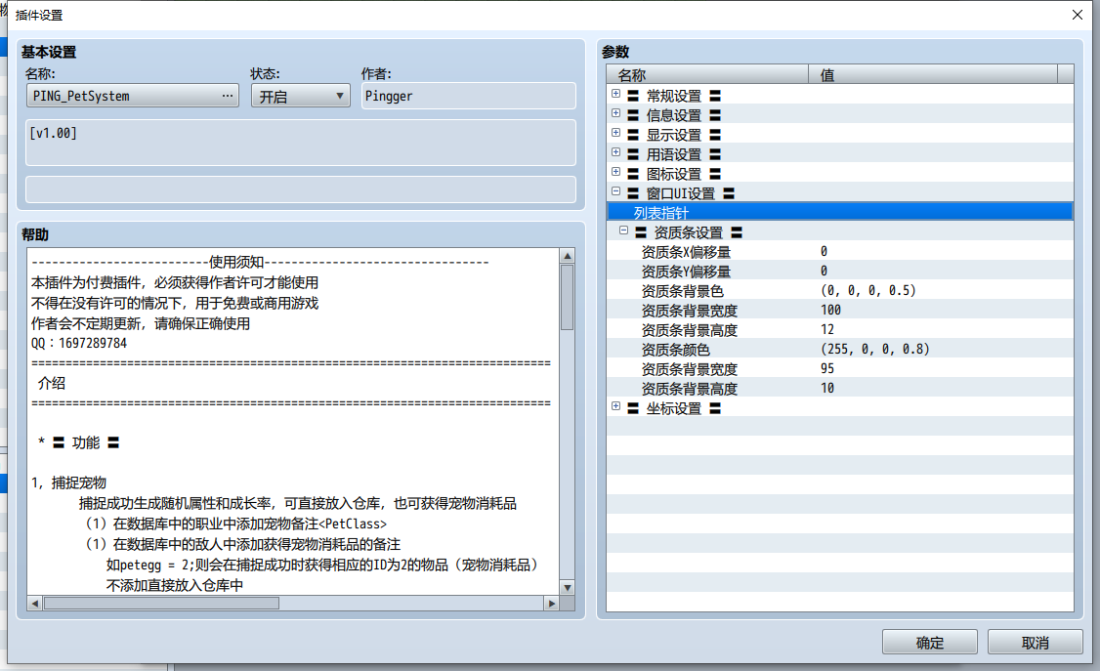
Task: Expand the 显示设置 parameter group
Action: pyautogui.click(x=616, y=133)
